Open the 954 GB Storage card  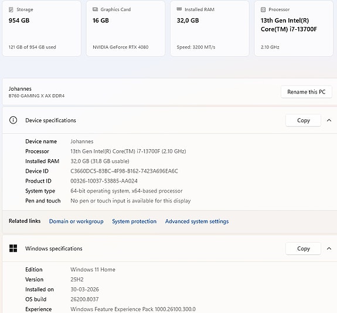point(42,28)
